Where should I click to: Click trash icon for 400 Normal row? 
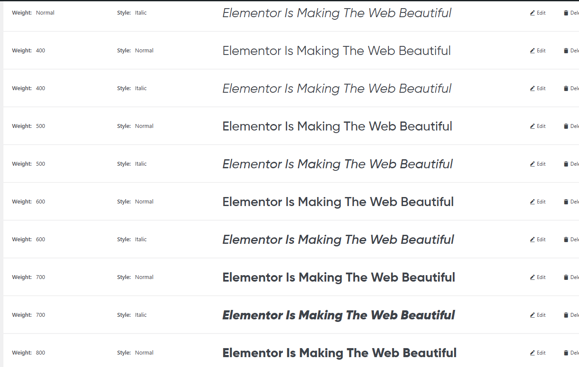(x=566, y=51)
